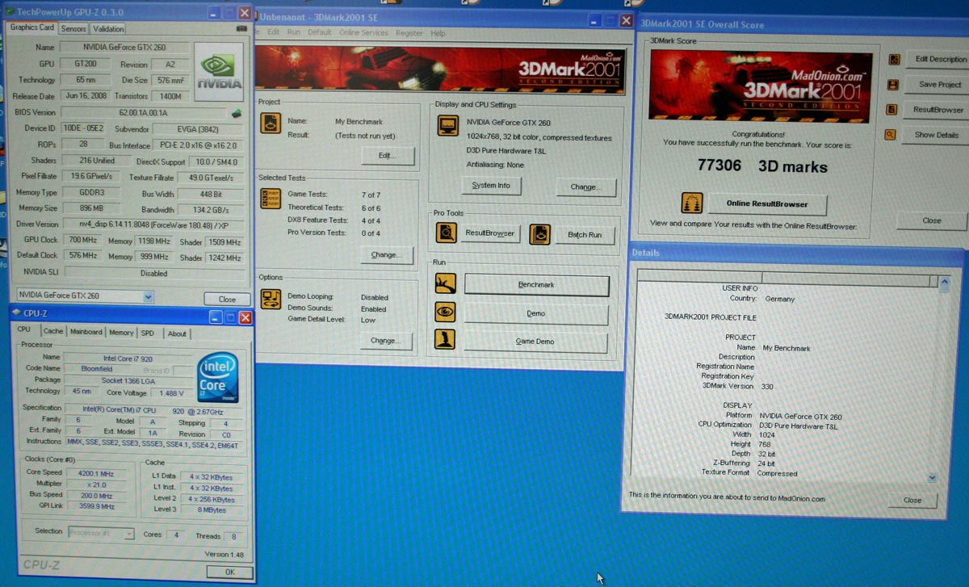Open the SPD tab in CPU-Z

(x=148, y=333)
